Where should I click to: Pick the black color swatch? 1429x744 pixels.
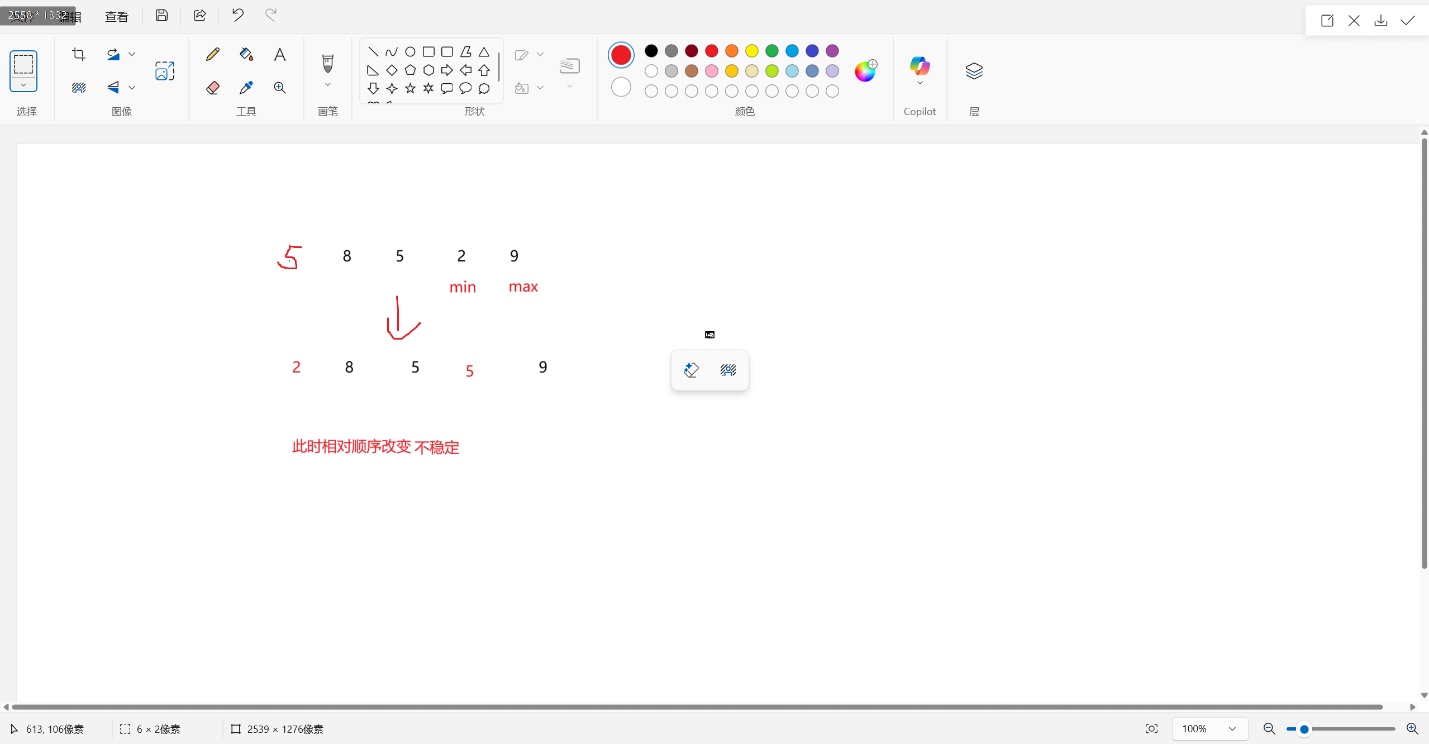(x=651, y=51)
